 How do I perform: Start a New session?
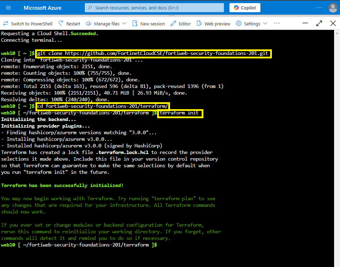149,24
